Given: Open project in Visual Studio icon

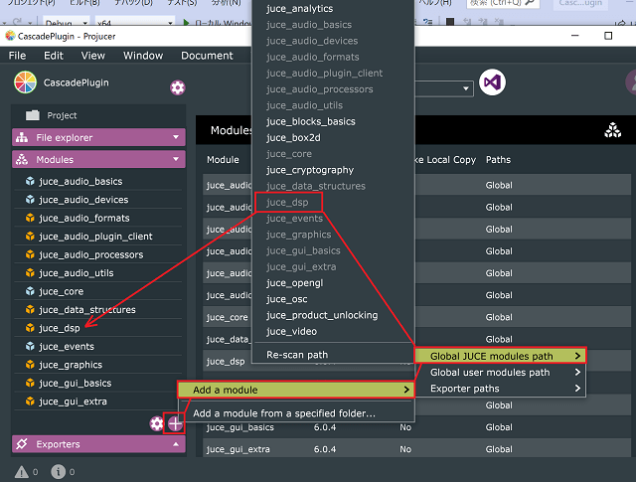Looking at the screenshot, I should [x=492, y=82].
